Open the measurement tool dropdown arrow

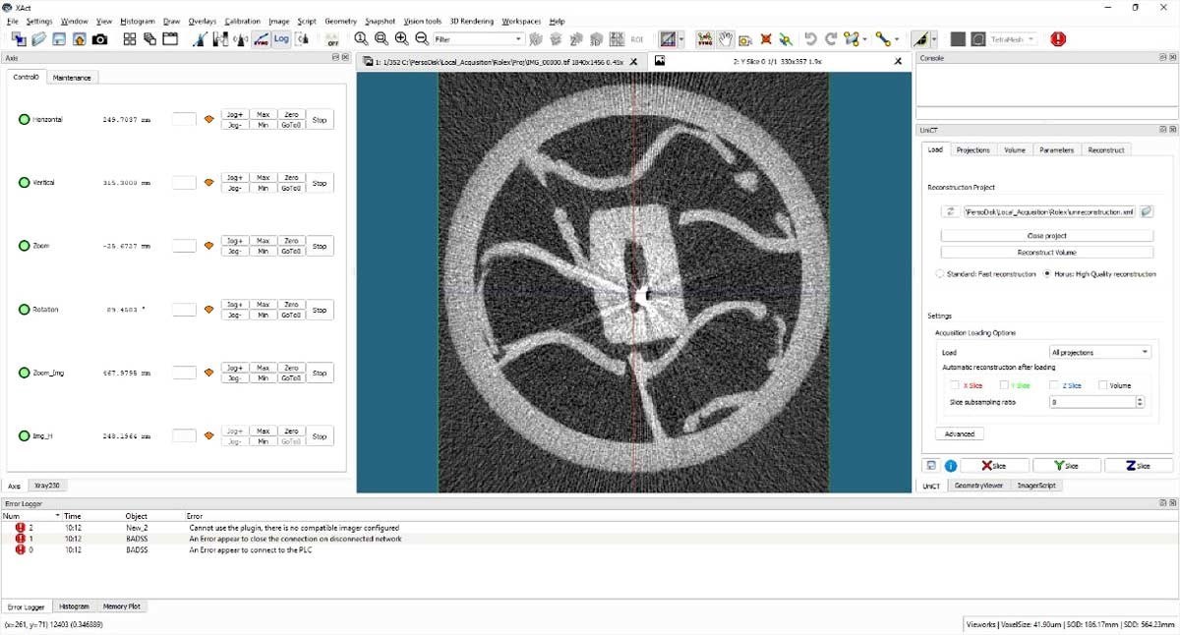[896, 39]
